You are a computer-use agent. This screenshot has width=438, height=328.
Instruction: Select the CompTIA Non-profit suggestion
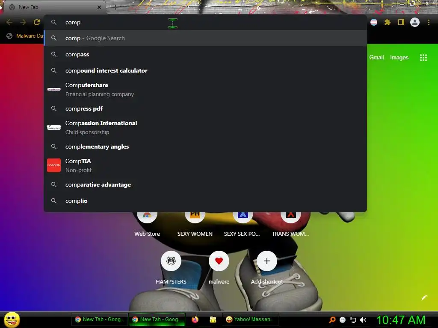pyautogui.click(x=205, y=165)
